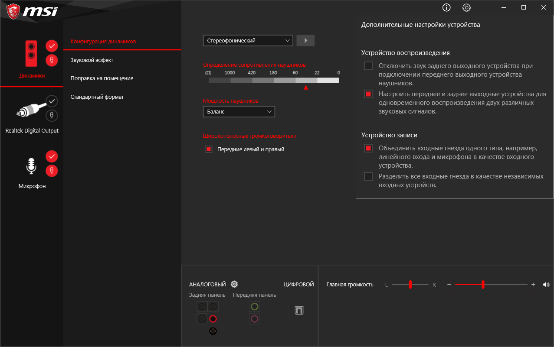Toggle simultaneous front and rear output playback

(x=368, y=94)
